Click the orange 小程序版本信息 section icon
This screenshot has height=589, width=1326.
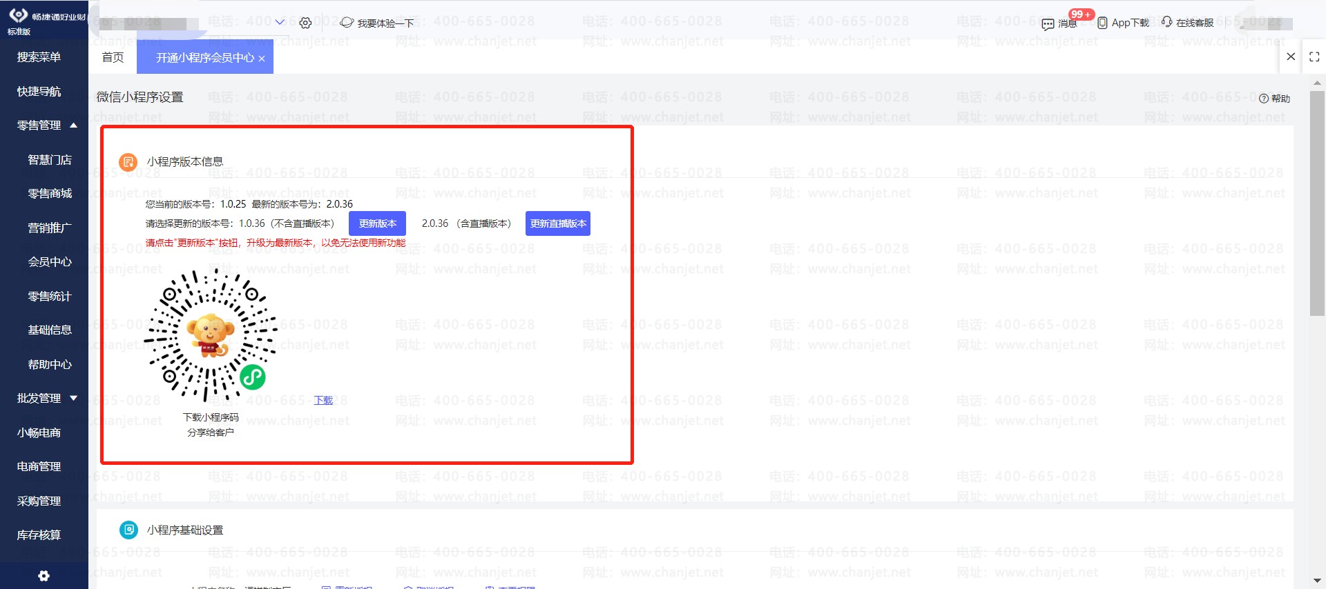(x=128, y=162)
